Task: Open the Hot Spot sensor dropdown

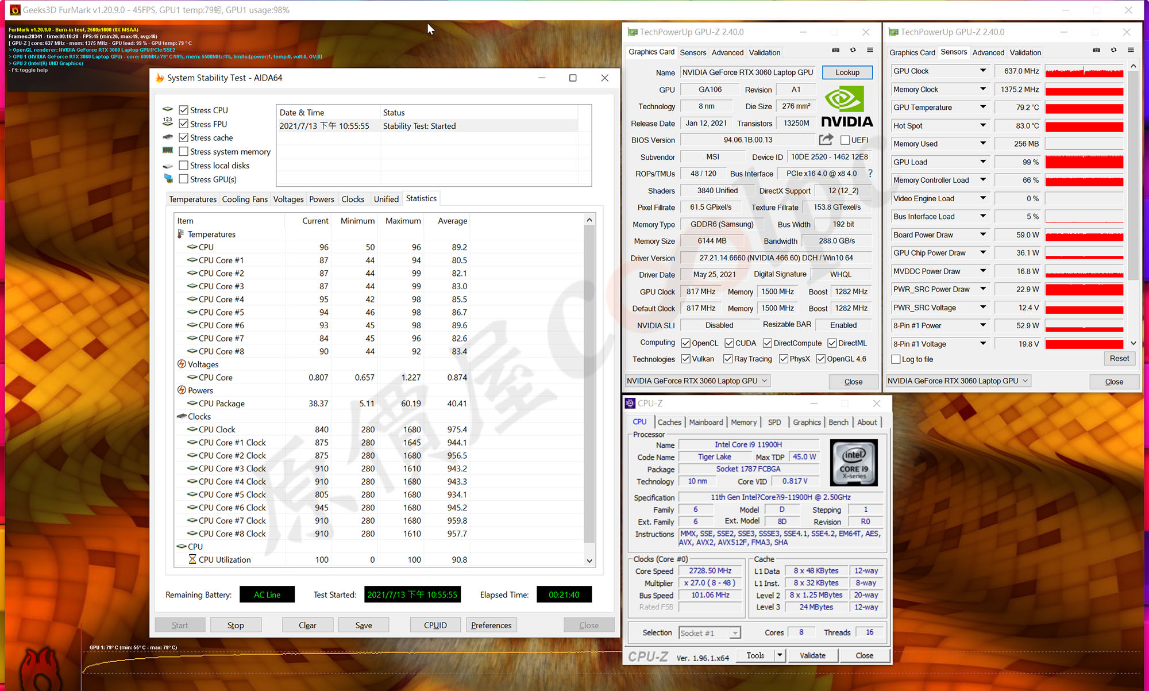Action: pos(983,125)
